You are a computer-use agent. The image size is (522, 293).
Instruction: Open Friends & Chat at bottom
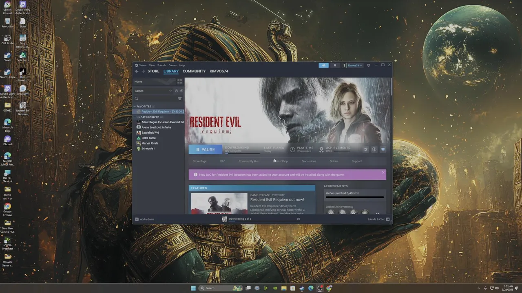click(x=378, y=219)
